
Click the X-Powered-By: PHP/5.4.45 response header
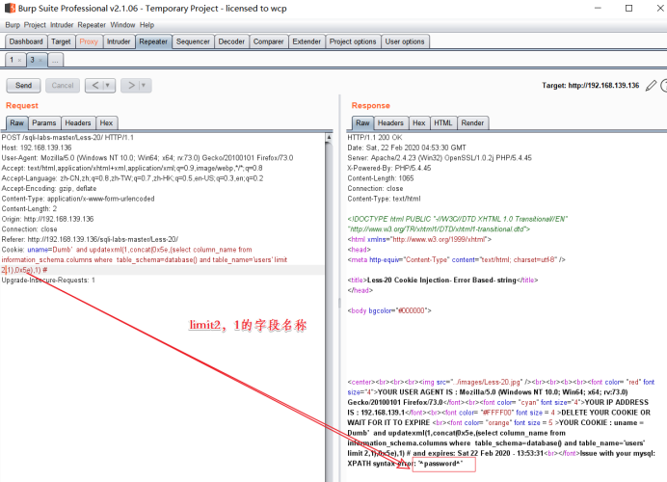tap(389, 168)
